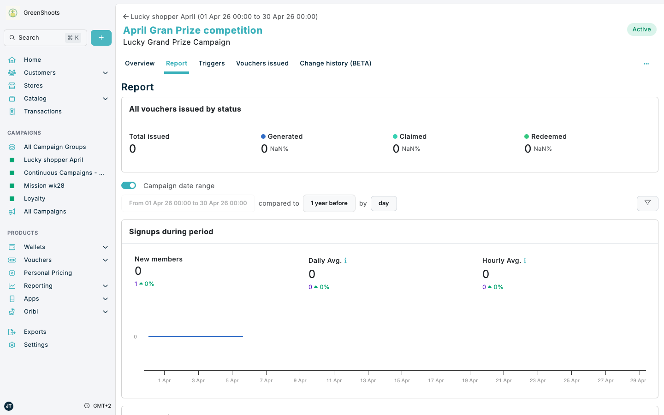Click the back arrow to Lucky shopper April
Image resolution: width=664 pixels, height=415 pixels.
126,17
